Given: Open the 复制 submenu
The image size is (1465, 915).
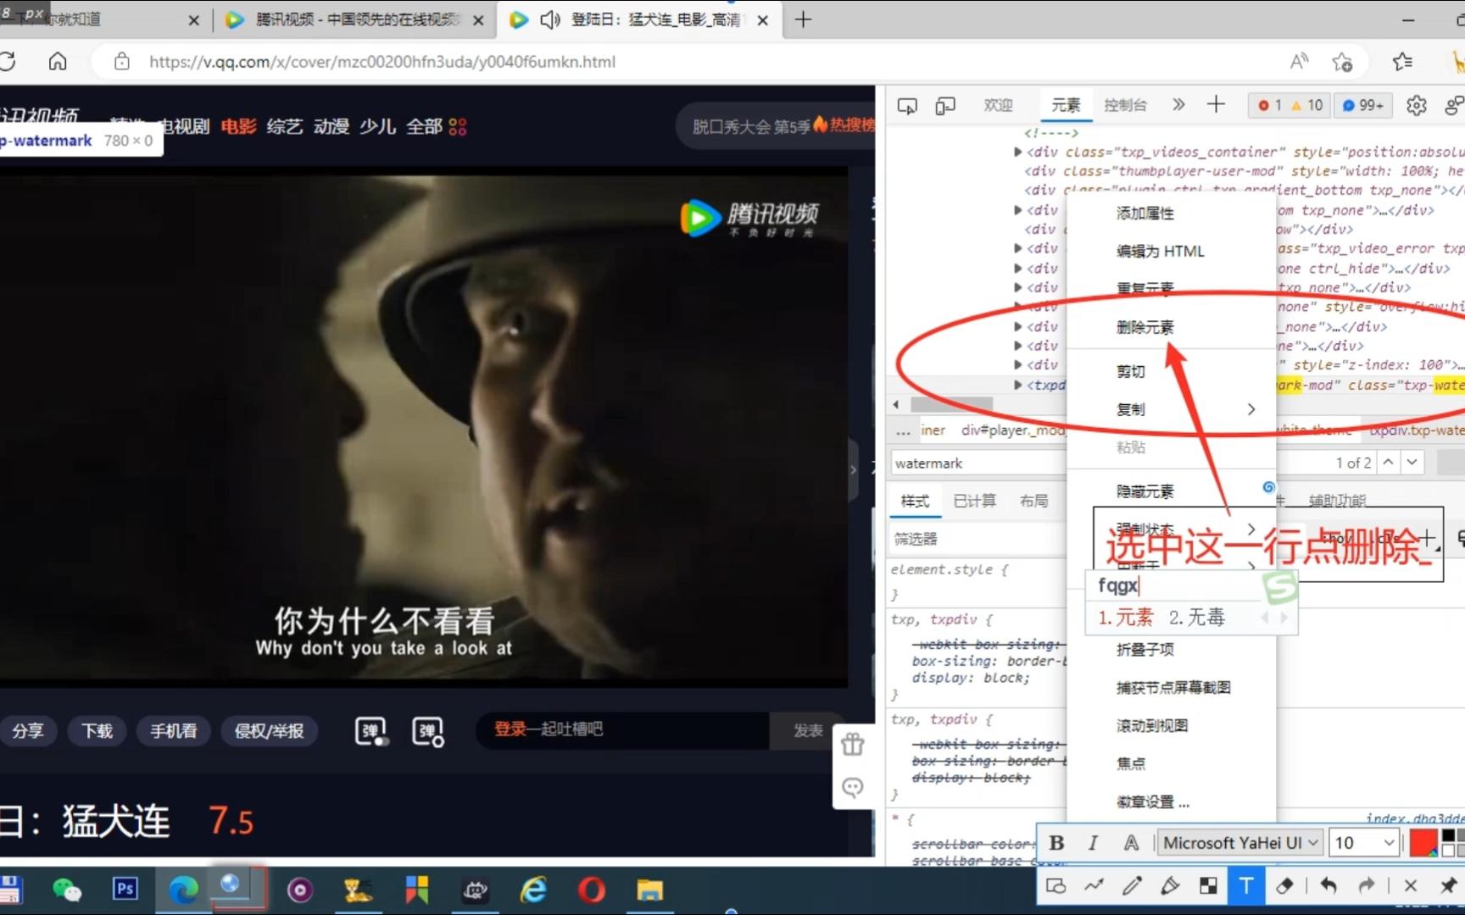Looking at the screenshot, I should tap(1171, 409).
